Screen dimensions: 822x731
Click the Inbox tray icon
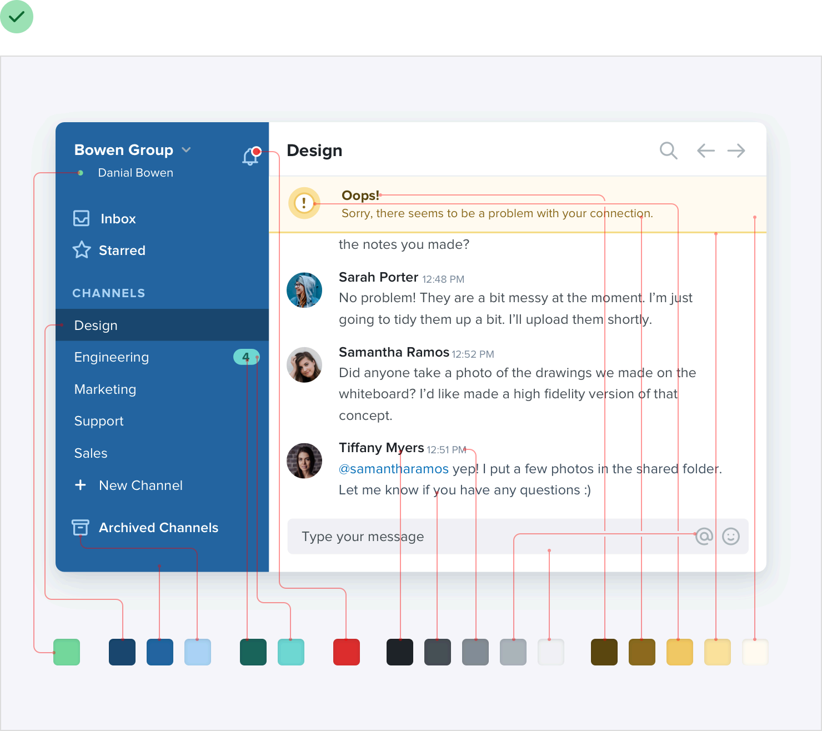82,218
